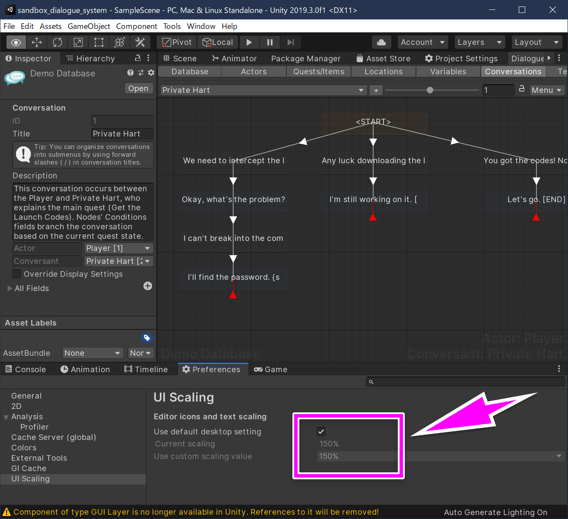Open cloud collaboration services
Screen dimensions: 568x519
click(x=381, y=42)
